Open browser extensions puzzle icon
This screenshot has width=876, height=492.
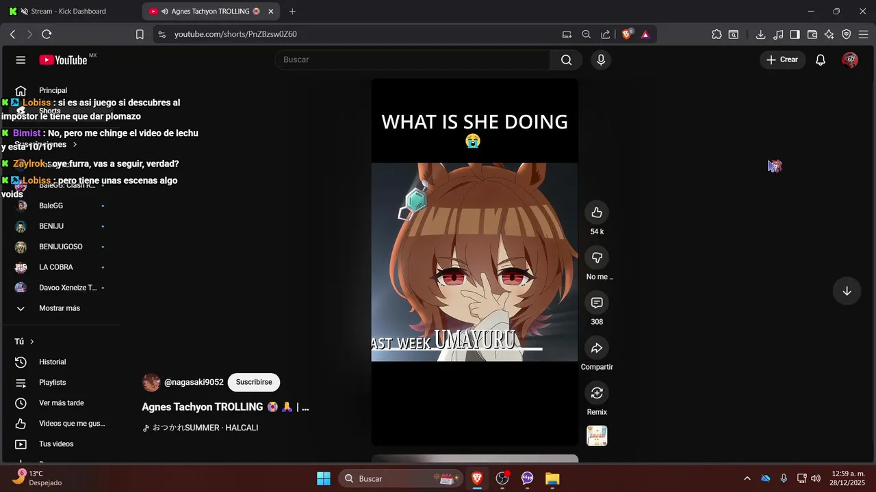click(x=717, y=34)
